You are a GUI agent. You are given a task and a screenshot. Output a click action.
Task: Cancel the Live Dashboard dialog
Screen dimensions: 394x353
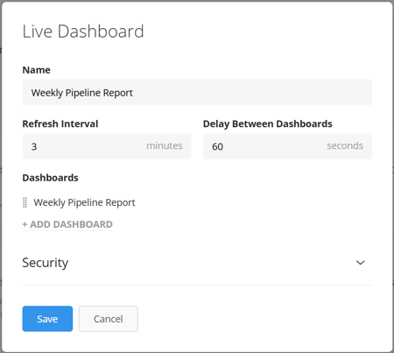click(109, 319)
